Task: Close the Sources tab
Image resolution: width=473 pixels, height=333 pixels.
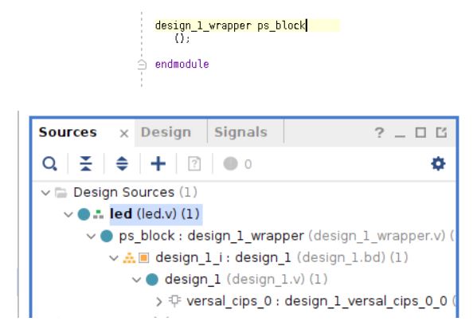Action: (x=124, y=133)
